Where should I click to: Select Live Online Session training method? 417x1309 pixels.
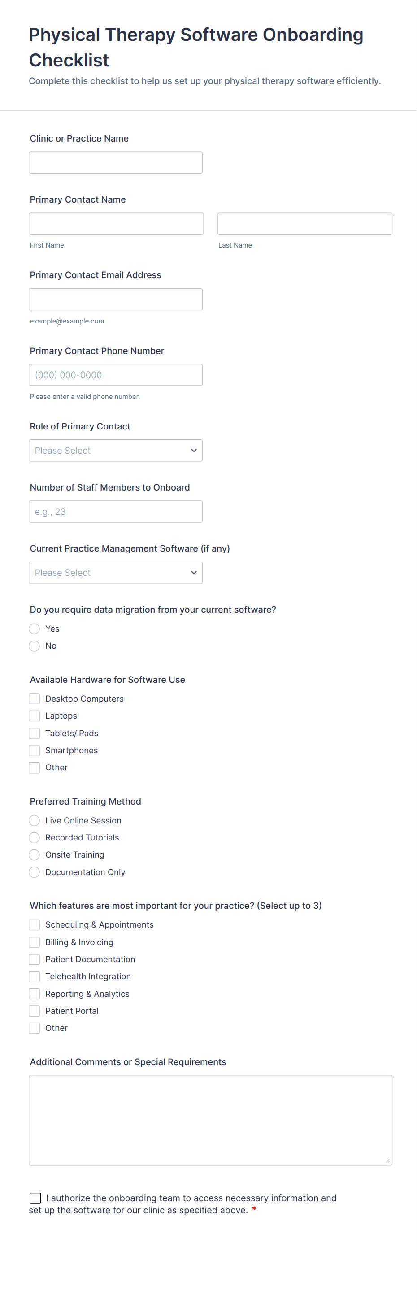point(35,821)
